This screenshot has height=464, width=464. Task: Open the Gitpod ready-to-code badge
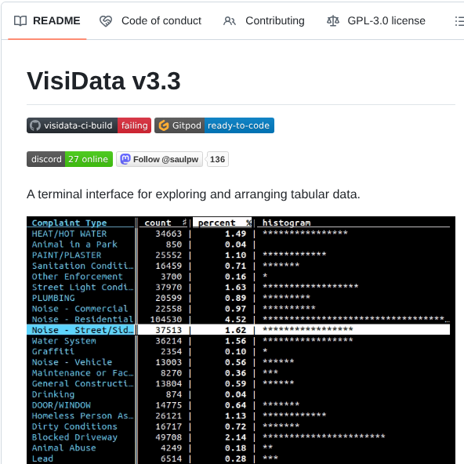click(x=214, y=125)
